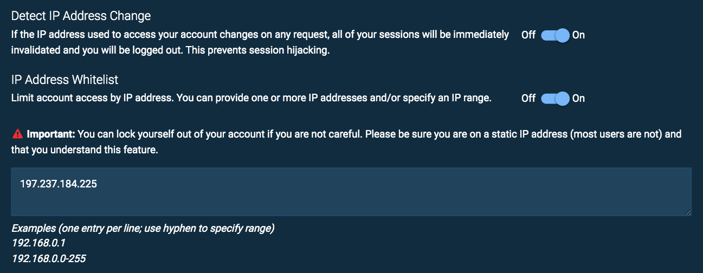Image resolution: width=703 pixels, height=273 pixels.
Task: Click the bold Important: label
Action: [51, 133]
